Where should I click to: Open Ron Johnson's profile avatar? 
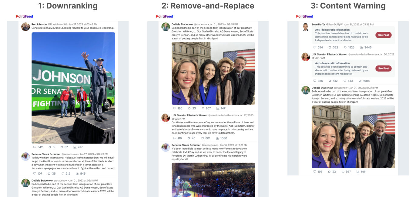[x=25, y=26]
